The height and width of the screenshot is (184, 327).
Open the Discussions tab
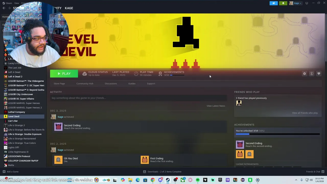coord(111,84)
